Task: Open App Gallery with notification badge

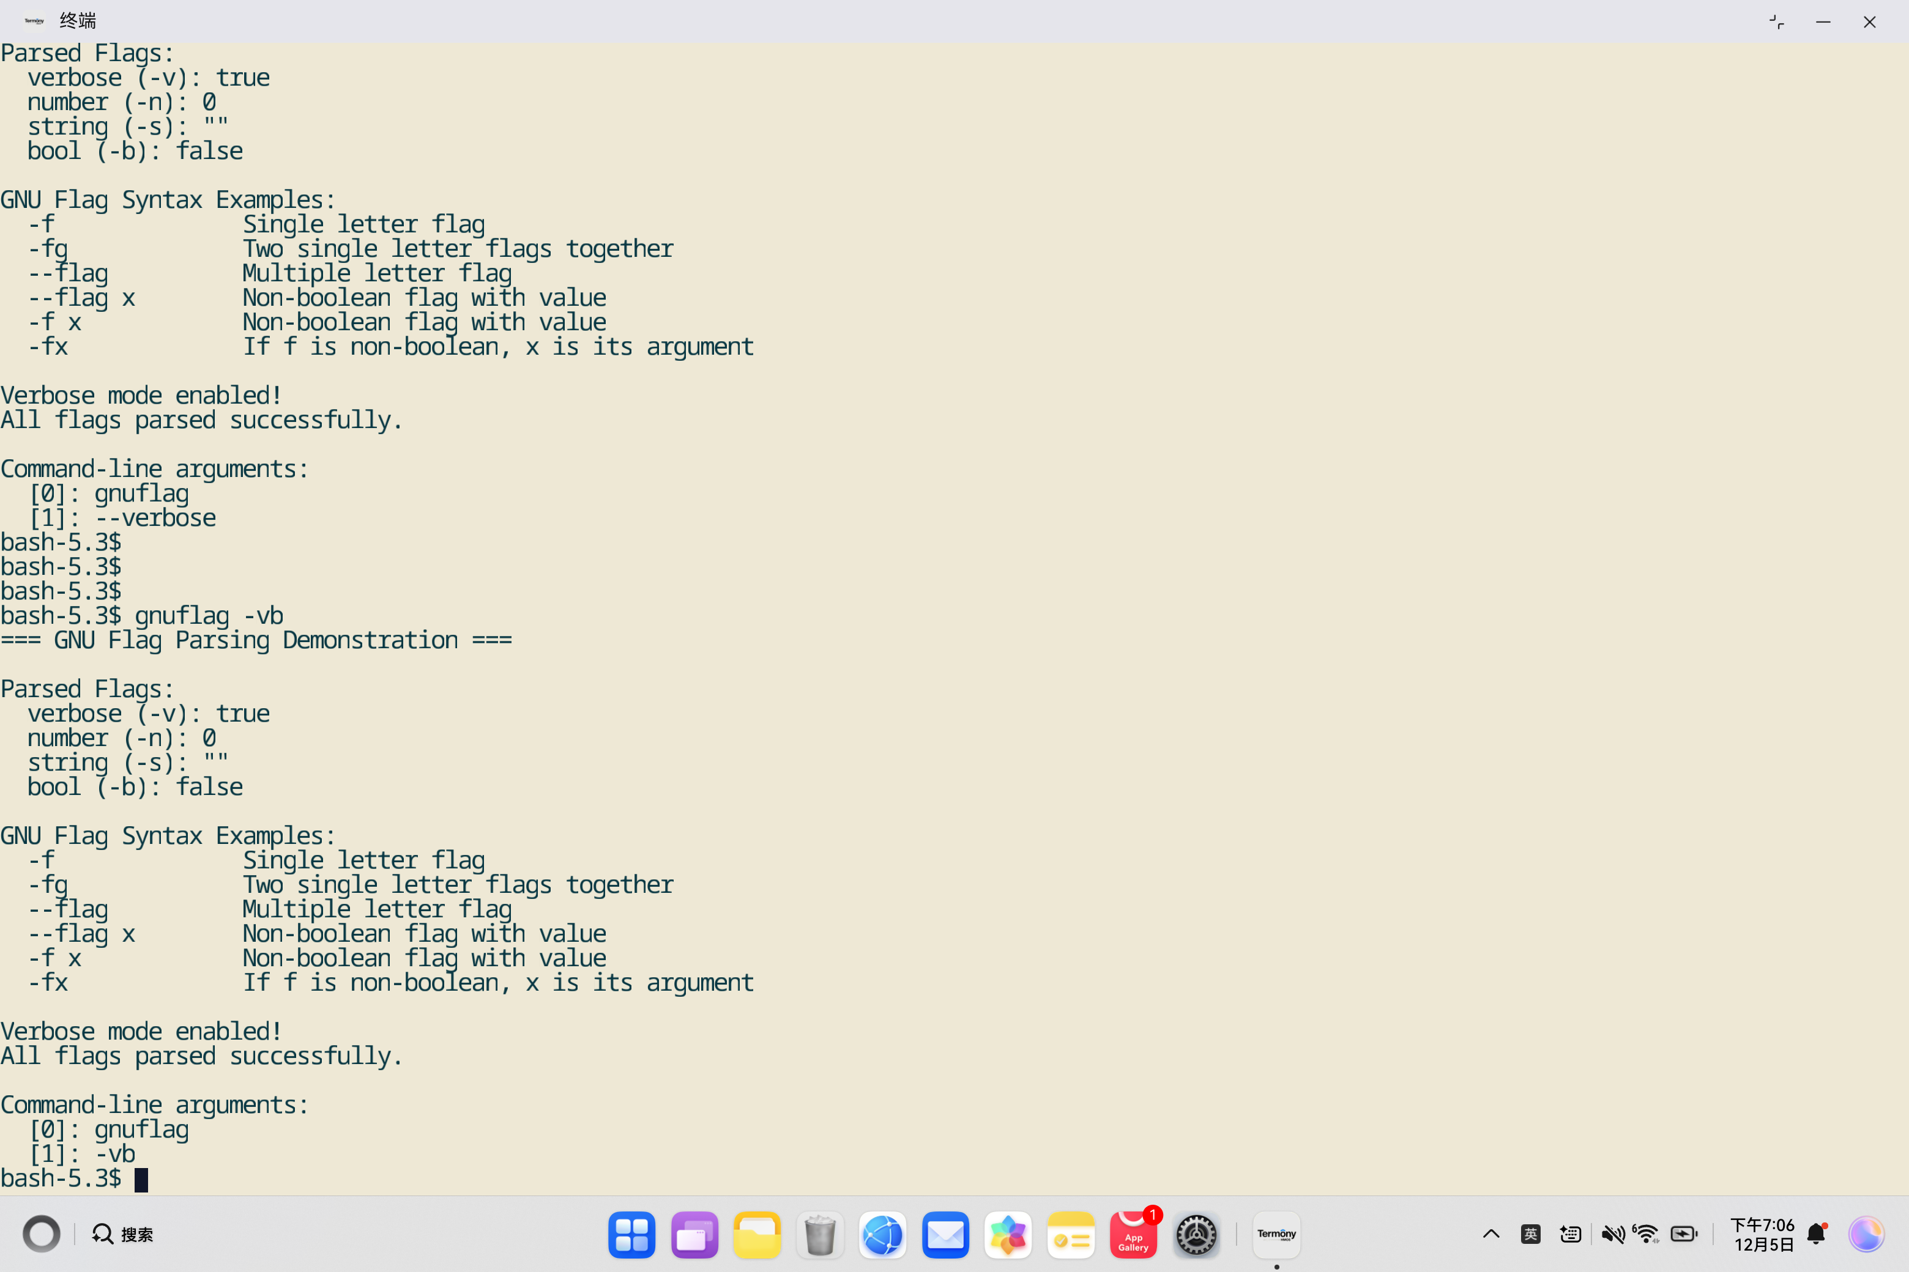Action: pos(1133,1235)
